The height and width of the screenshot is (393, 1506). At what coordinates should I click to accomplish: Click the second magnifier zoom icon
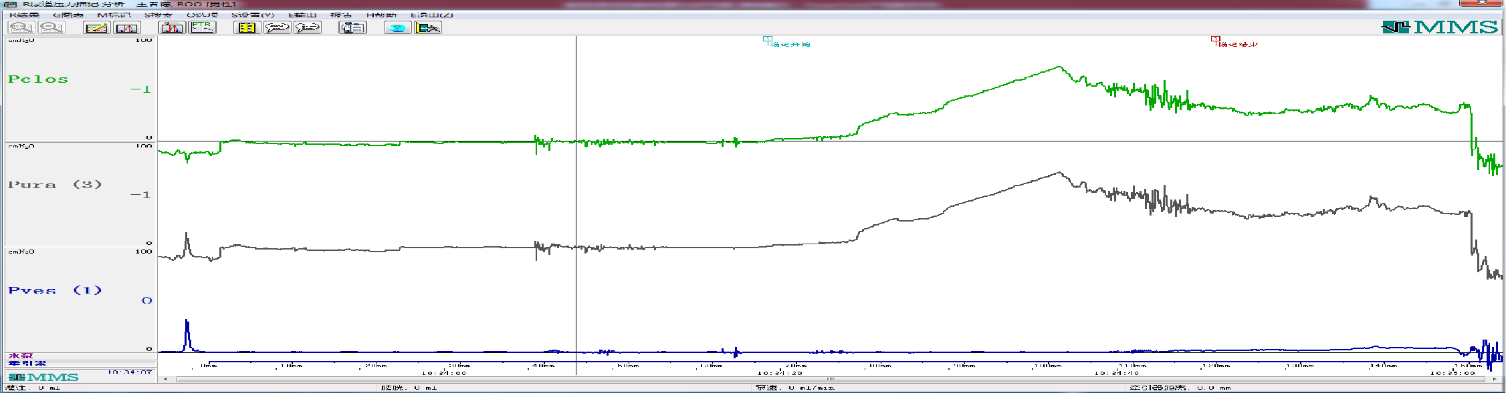pos(51,27)
